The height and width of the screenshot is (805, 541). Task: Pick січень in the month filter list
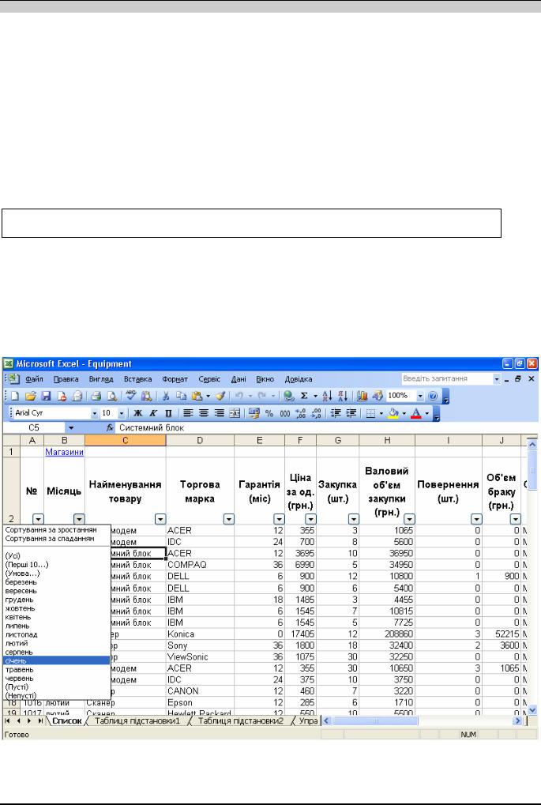[56, 660]
